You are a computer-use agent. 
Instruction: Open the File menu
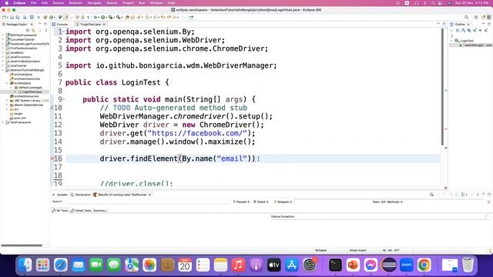(33, 3)
